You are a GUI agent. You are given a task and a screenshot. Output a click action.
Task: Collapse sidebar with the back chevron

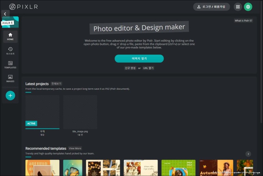point(5,14)
